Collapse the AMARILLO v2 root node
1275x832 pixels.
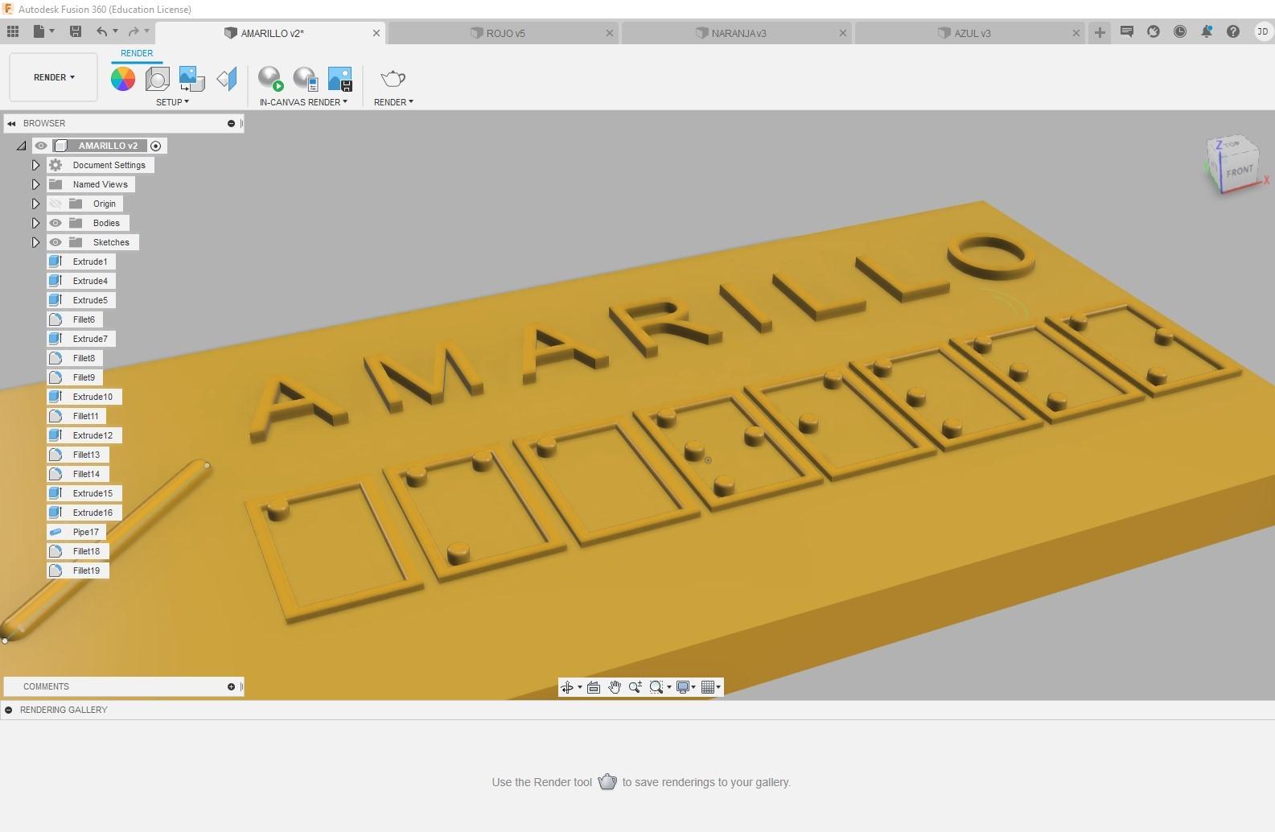click(x=21, y=146)
